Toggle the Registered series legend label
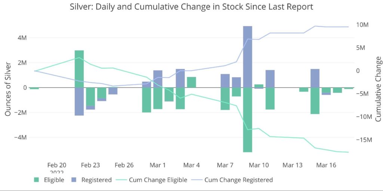Image resolution: width=383 pixels, height=191 pixels. coord(96,180)
